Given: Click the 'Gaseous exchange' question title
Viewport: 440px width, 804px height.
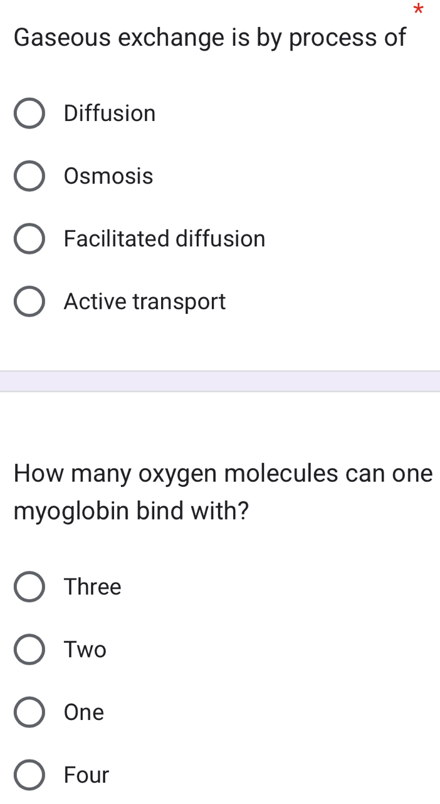Looking at the screenshot, I should [x=210, y=38].
